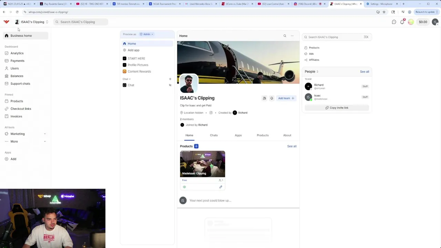
Task: Open team member Isaac's row
Action: pyautogui.click(x=337, y=97)
